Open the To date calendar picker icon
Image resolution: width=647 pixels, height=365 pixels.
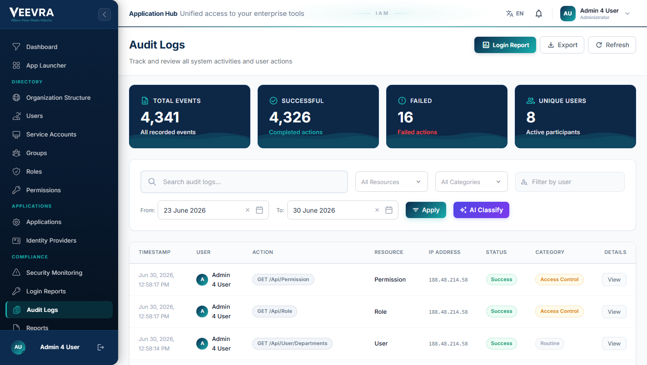(x=389, y=210)
